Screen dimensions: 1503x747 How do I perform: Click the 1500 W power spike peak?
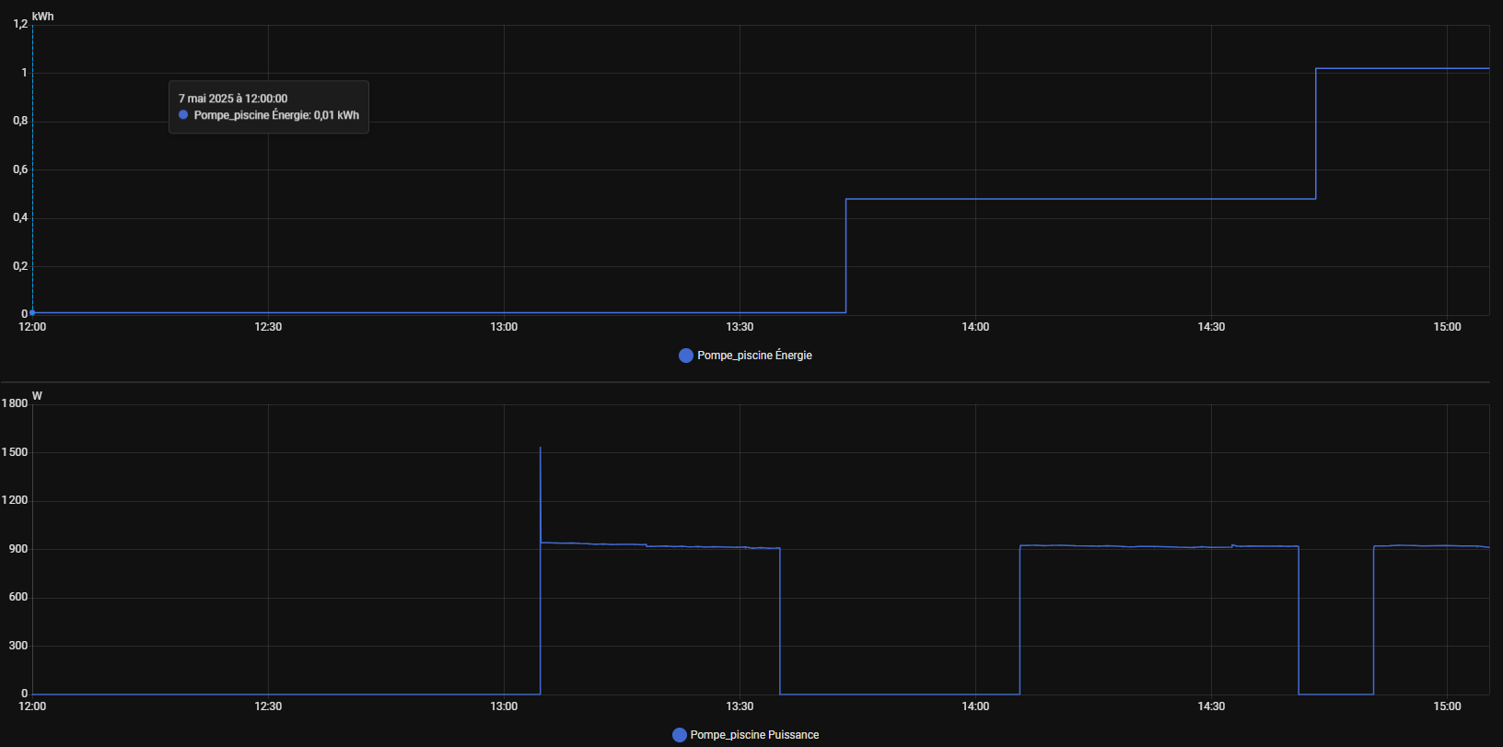(541, 449)
